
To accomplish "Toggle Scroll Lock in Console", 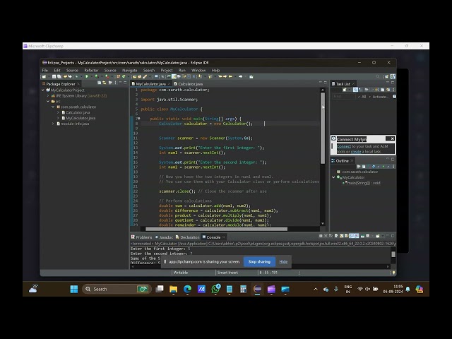I will (x=342, y=236).
